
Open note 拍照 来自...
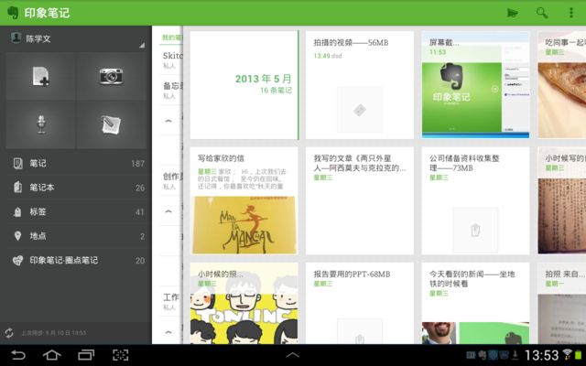pos(561,303)
